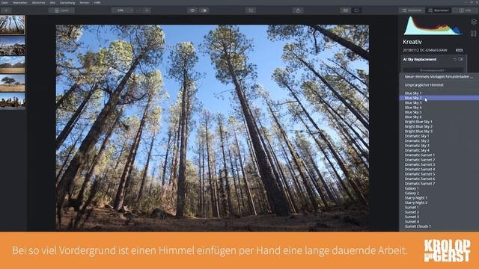
Task: Switch to the Bearbeiten tab
Action: pyautogui.click(x=439, y=10)
